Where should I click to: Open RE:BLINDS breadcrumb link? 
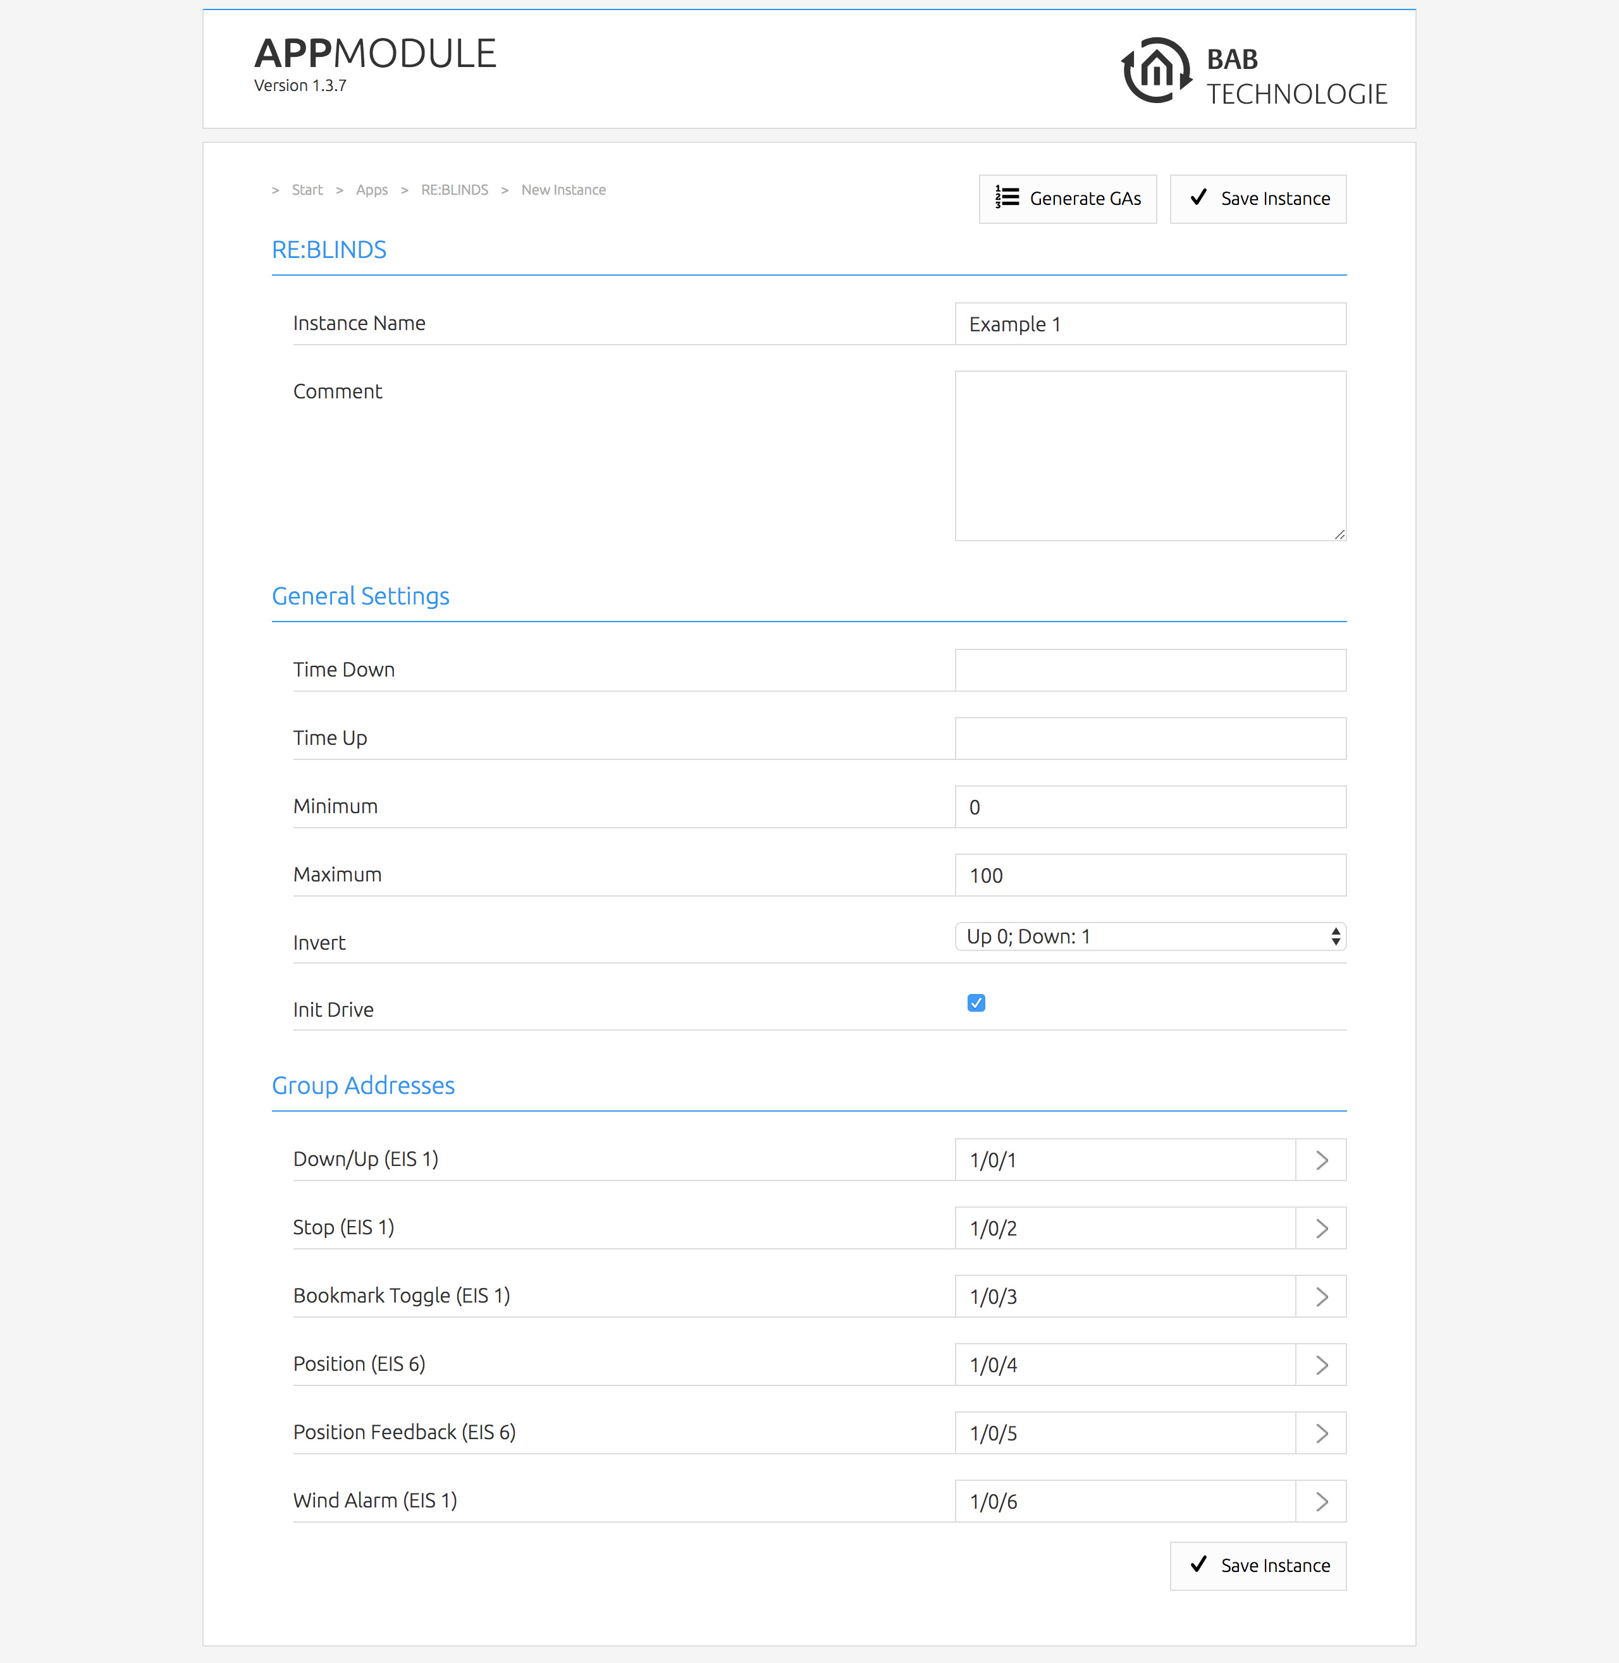[454, 190]
